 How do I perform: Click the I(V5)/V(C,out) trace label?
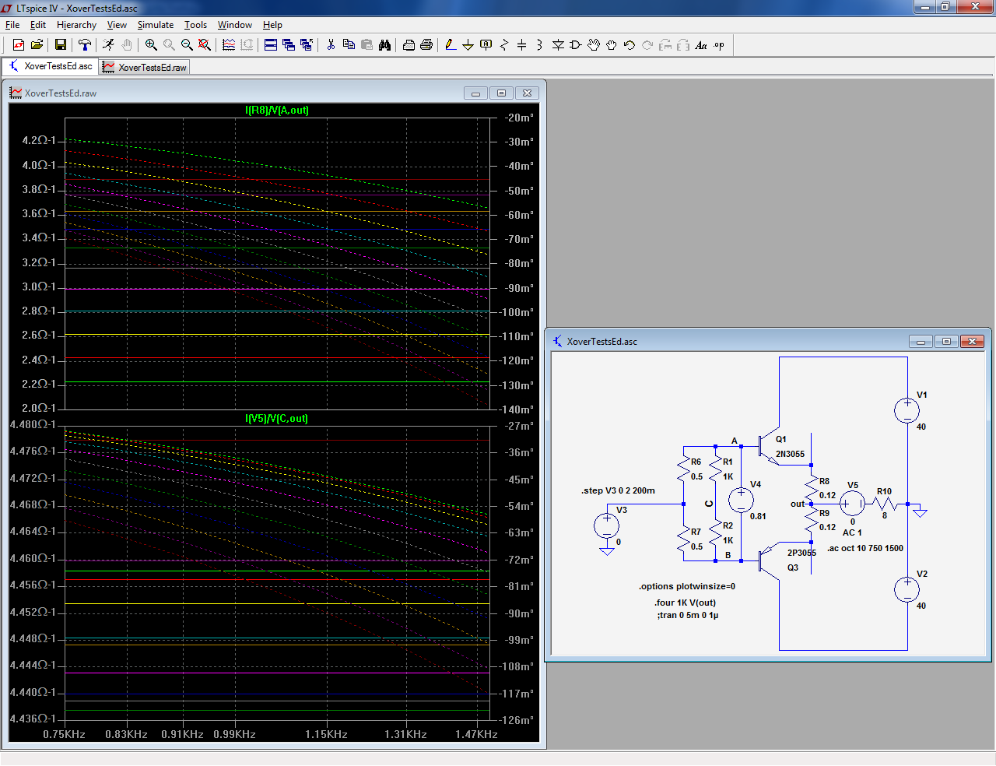tap(277, 418)
